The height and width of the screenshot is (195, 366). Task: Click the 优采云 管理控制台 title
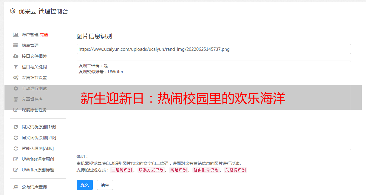tap(43, 11)
